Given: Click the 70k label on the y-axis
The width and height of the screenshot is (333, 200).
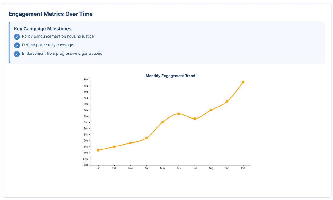Looking at the screenshot, I should point(86,80).
